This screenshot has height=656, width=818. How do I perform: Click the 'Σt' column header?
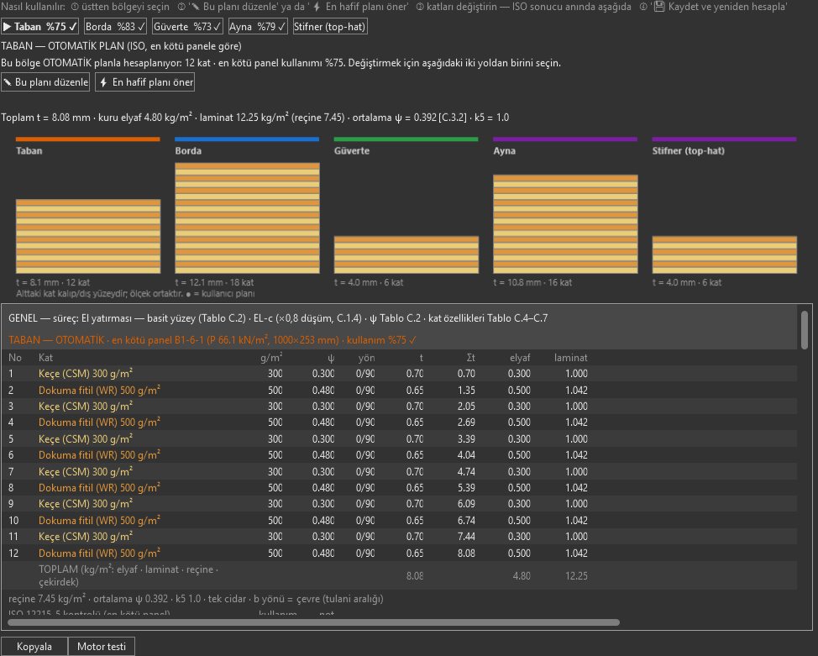470,358
